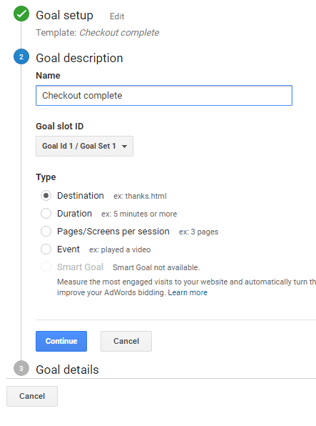Click the blue Continue button

pyautogui.click(x=61, y=341)
